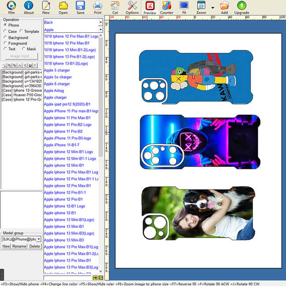Click the X delete layer icon
This screenshot has height=286, width=286.
coord(35,65)
